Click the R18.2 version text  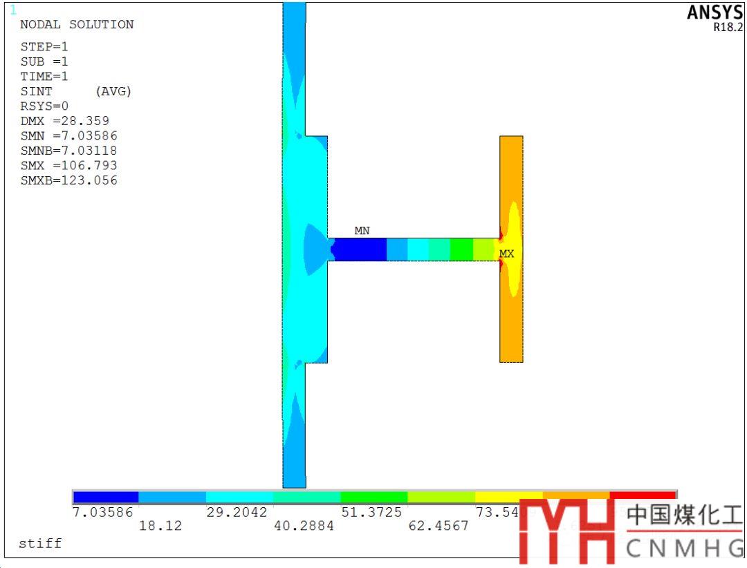[728, 28]
